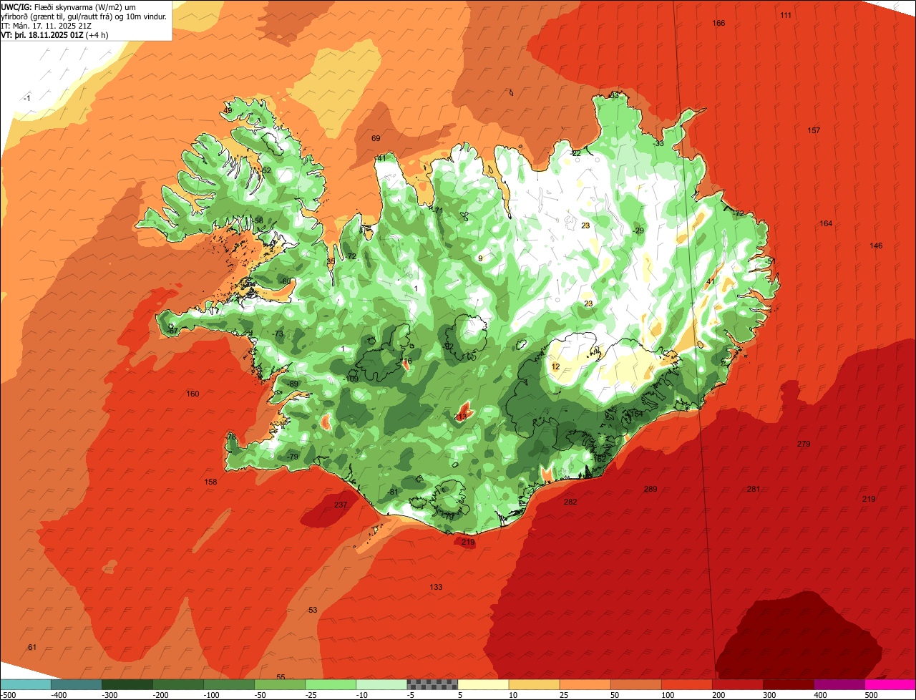Click the map value -89
This screenshot has height=700, width=916.
point(293,384)
